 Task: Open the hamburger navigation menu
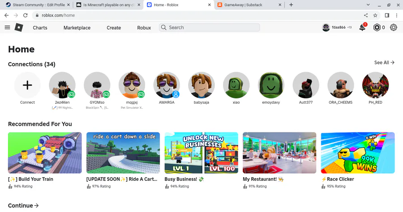tap(8, 27)
